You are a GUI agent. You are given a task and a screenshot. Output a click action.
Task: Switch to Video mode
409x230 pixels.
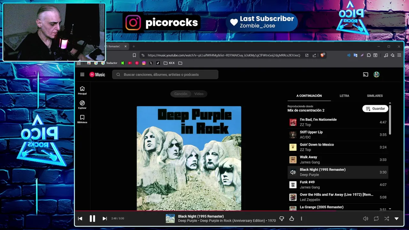tap(199, 94)
